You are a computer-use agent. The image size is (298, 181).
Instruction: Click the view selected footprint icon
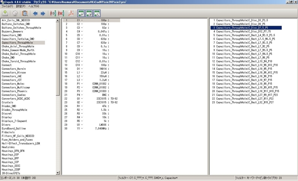click(24, 13)
